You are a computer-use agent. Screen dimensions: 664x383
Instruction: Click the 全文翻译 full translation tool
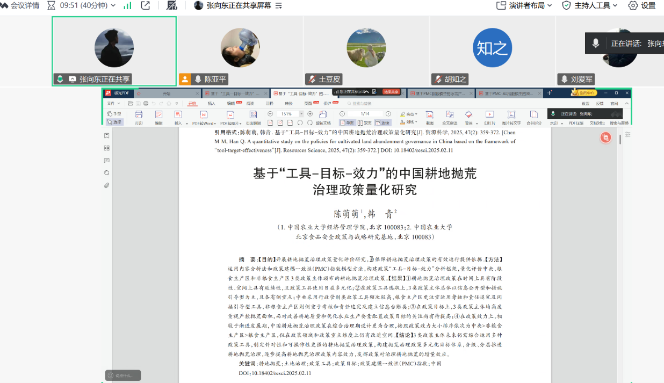click(450, 117)
